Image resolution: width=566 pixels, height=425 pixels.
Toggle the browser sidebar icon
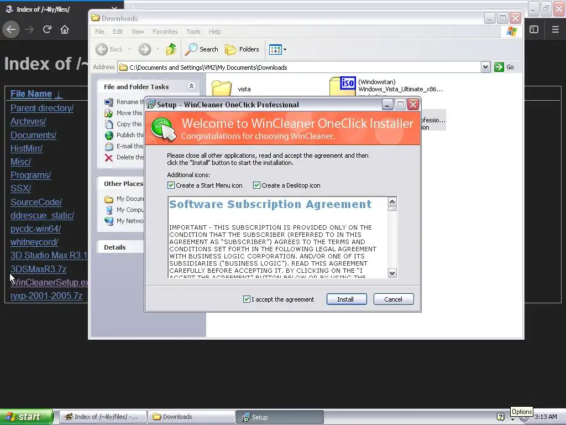[534, 29]
